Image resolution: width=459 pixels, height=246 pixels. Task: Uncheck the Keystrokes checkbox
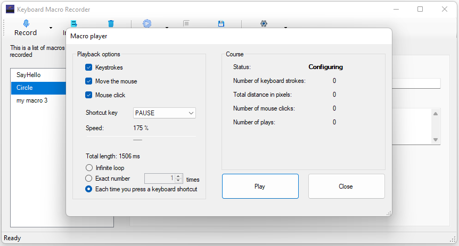tap(89, 67)
